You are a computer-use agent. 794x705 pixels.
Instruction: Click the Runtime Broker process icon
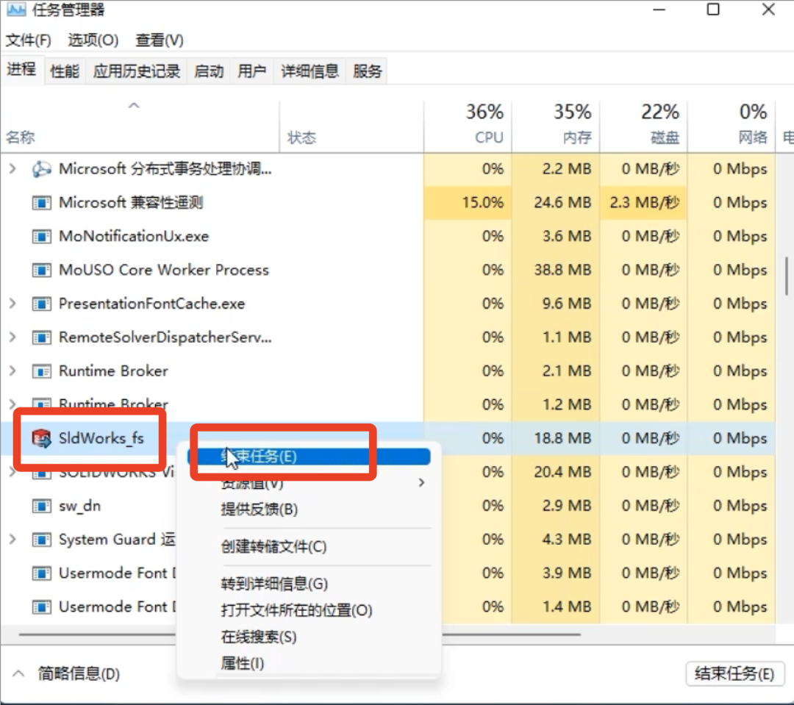[43, 371]
